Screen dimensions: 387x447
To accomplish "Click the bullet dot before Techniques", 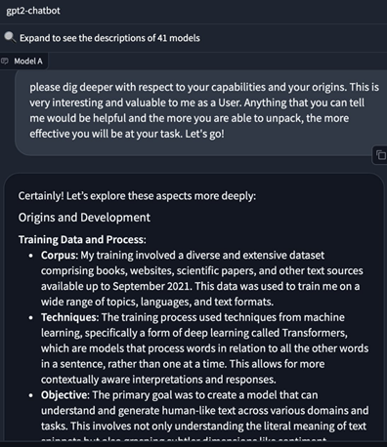I will click(x=31, y=318).
